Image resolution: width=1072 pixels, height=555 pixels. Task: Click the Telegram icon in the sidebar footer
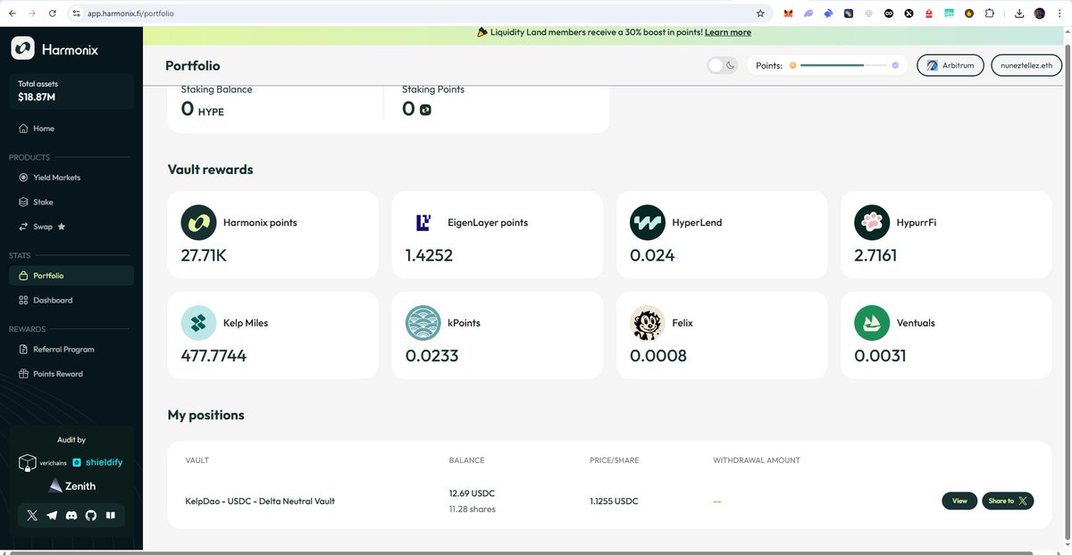tap(51, 515)
